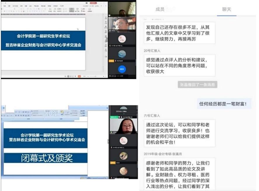The height and width of the screenshot is (191, 259).
Task: Click the green label above the female presenter
Action: 114,117
